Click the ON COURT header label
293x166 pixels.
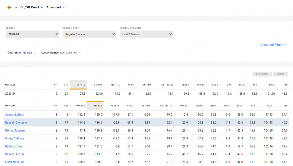[11, 106]
